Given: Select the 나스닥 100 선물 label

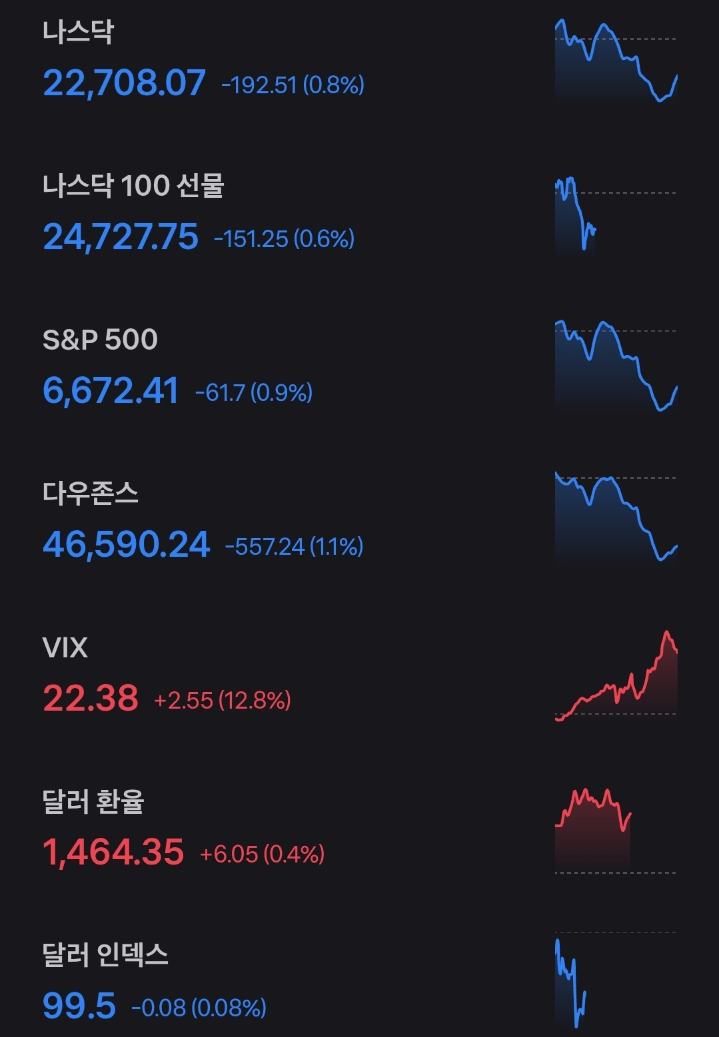Looking at the screenshot, I should click(x=133, y=186).
